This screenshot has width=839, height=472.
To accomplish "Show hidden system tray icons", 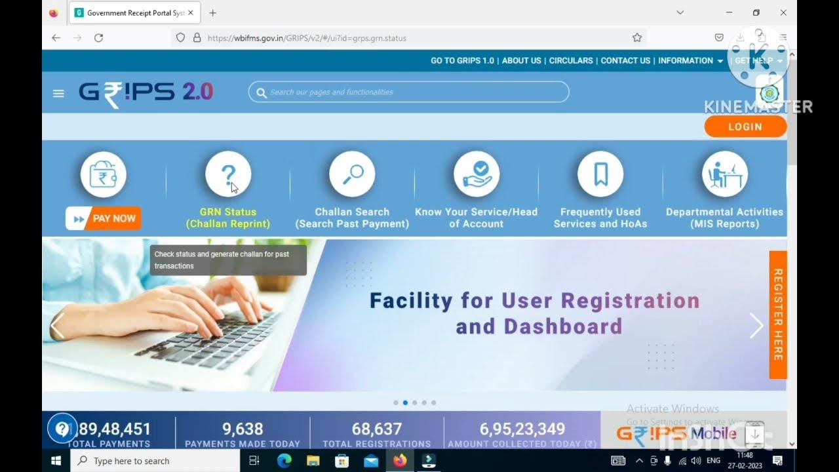I will tap(639, 461).
